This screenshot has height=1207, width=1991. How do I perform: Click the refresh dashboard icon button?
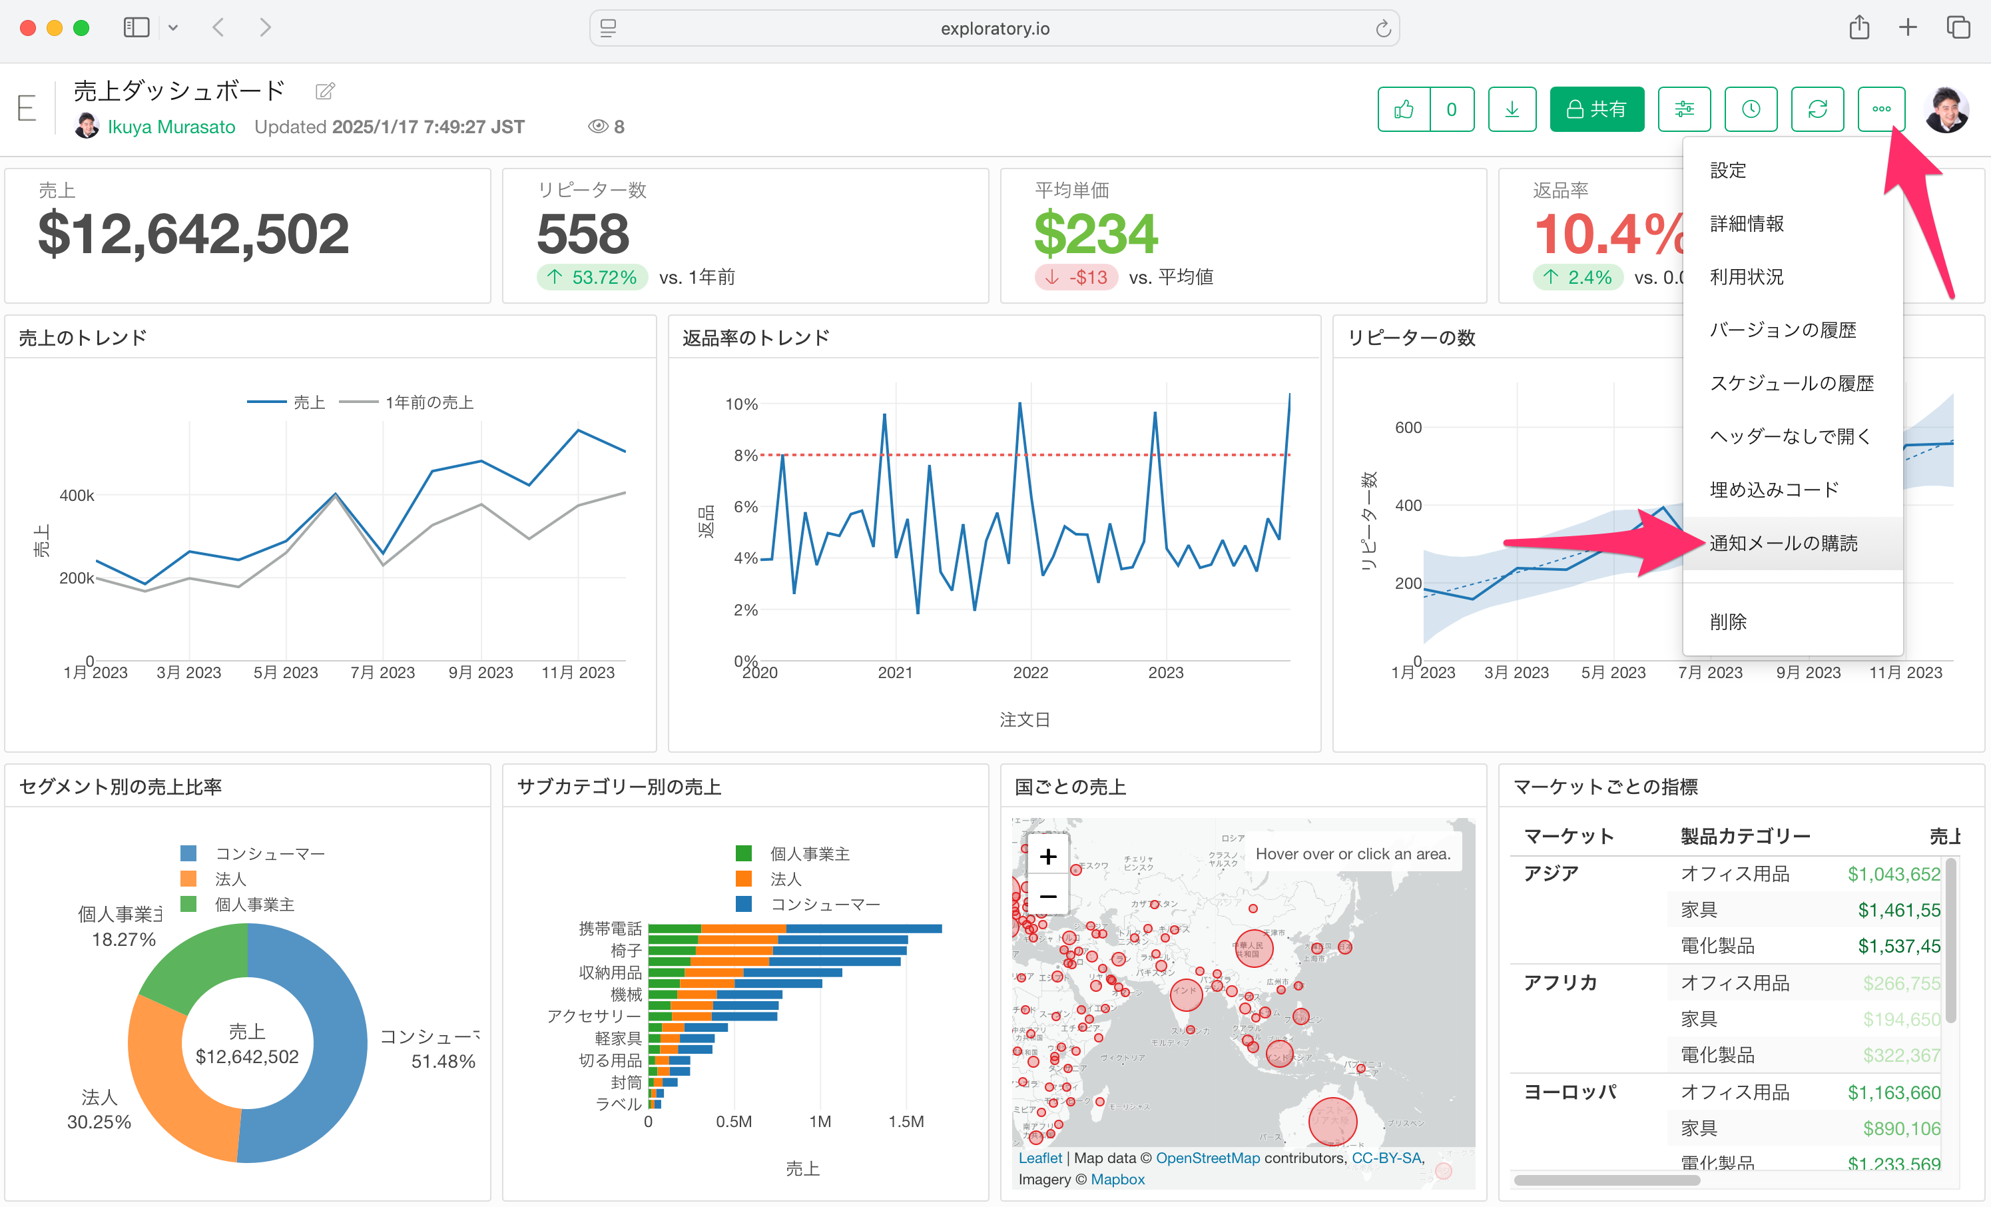1817,109
